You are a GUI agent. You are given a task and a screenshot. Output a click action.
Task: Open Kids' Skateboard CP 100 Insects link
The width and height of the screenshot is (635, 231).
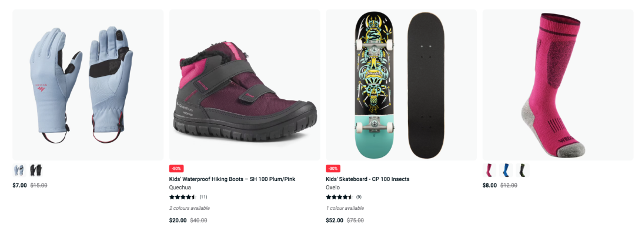(x=367, y=179)
